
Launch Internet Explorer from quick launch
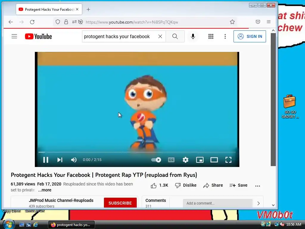tap(35, 225)
